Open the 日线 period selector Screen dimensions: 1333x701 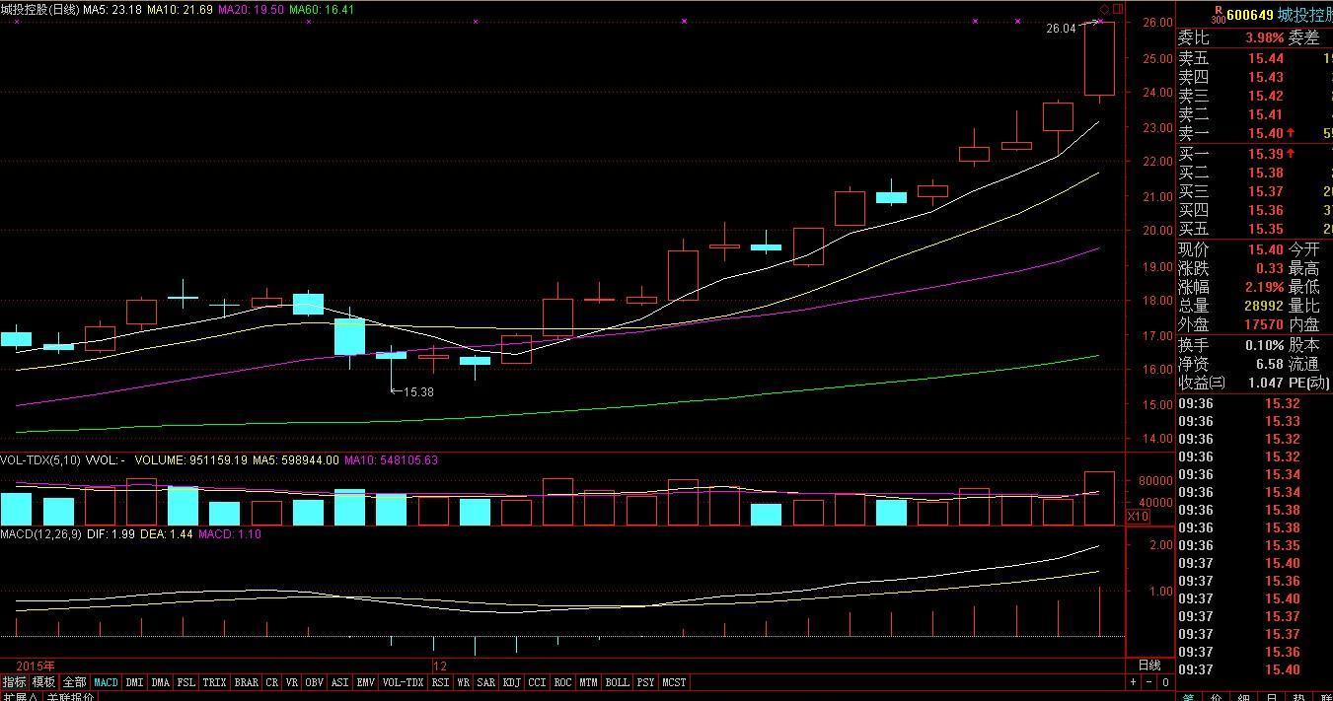click(x=1149, y=666)
